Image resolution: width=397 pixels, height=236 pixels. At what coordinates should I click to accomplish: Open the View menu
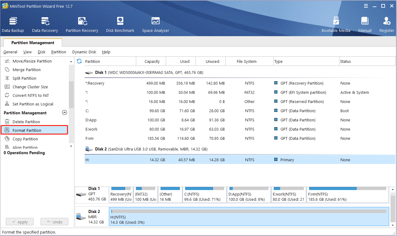coord(27,52)
